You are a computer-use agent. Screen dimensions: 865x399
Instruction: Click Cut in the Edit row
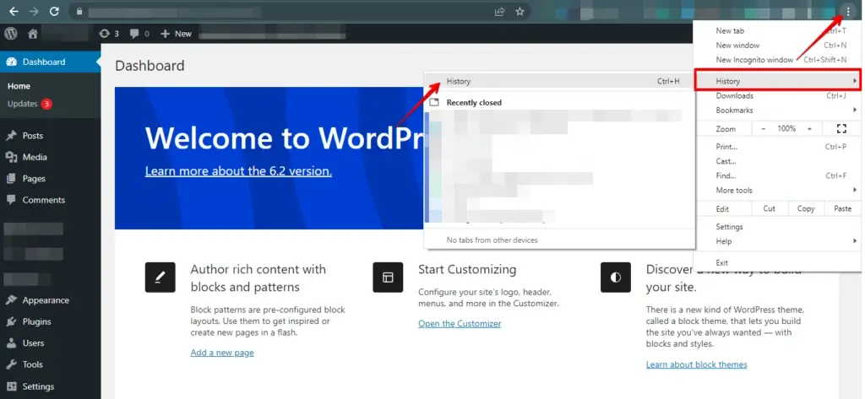(769, 208)
